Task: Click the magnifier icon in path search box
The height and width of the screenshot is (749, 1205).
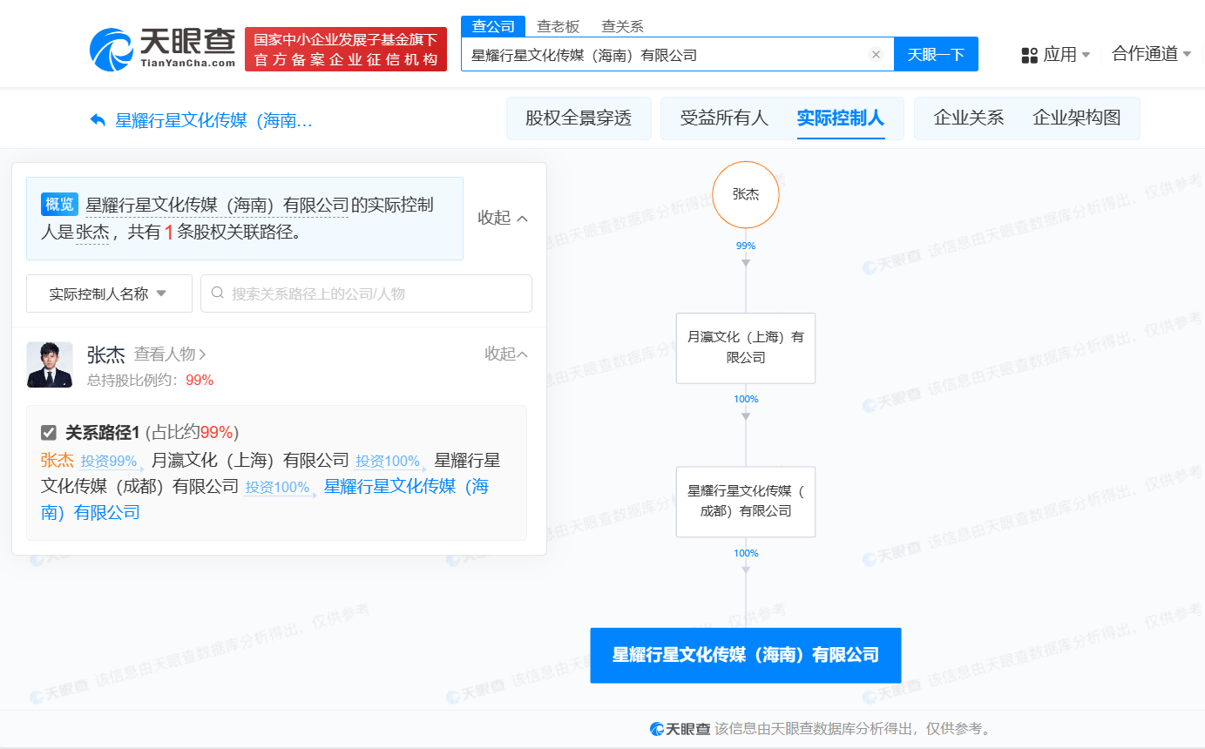Action: pos(218,294)
